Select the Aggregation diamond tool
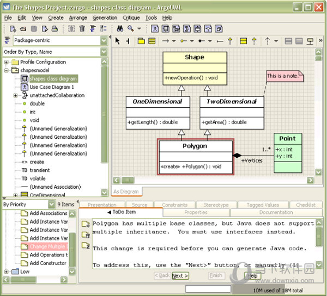Screen dimensions: 327x296 [x=184, y=41]
